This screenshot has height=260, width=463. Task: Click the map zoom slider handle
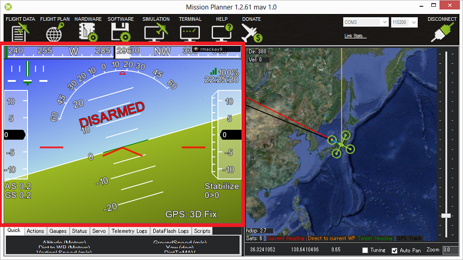coord(446,216)
